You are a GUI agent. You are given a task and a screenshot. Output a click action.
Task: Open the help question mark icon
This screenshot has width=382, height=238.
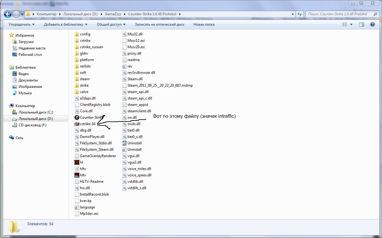[x=372, y=24]
